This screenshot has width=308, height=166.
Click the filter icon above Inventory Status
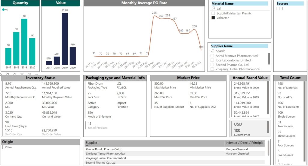point(22,74)
